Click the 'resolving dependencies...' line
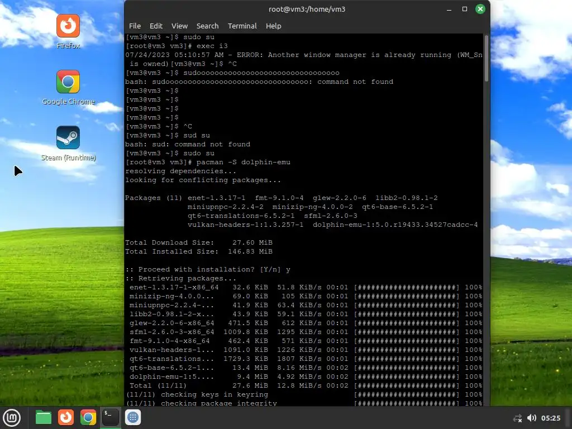 [x=180, y=171]
